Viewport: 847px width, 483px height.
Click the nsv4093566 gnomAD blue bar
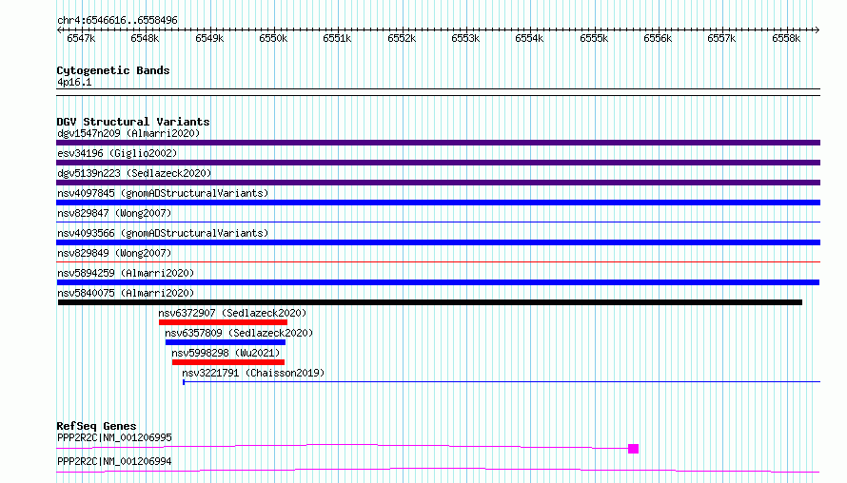click(438, 242)
